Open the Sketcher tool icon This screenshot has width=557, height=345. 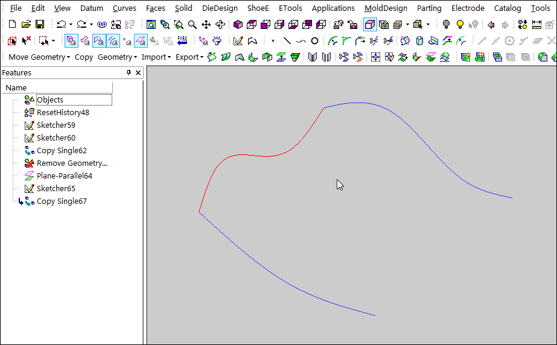[x=238, y=41]
